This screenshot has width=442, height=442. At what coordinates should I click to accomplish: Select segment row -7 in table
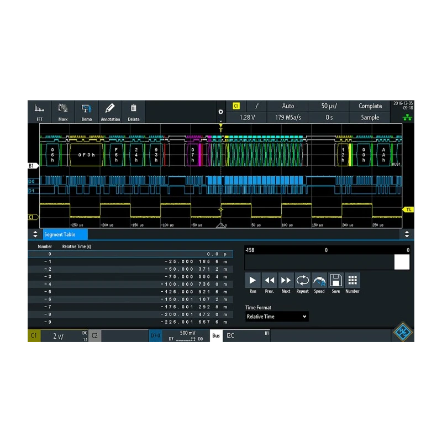[x=130, y=307]
